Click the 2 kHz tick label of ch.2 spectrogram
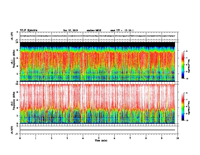200x155 pixels. click(x=18, y=116)
